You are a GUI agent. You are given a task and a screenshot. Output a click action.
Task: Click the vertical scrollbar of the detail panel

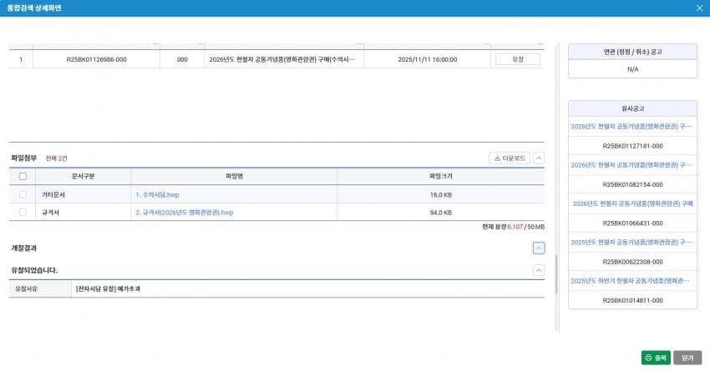click(556, 273)
